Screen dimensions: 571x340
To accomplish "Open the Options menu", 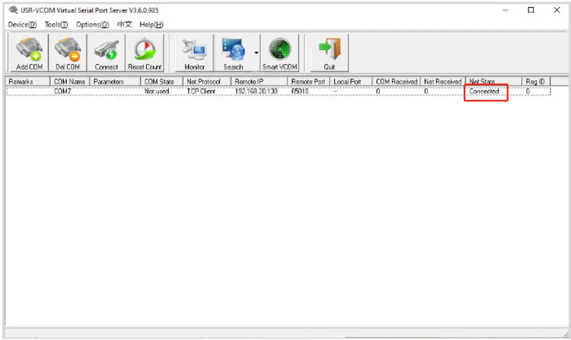I will point(92,24).
